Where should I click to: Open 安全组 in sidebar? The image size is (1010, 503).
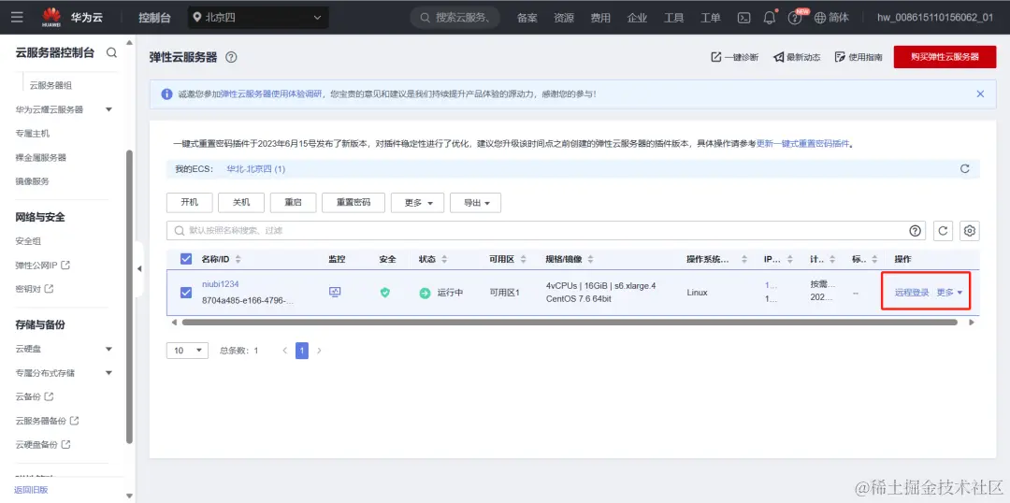pyautogui.click(x=28, y=241)
